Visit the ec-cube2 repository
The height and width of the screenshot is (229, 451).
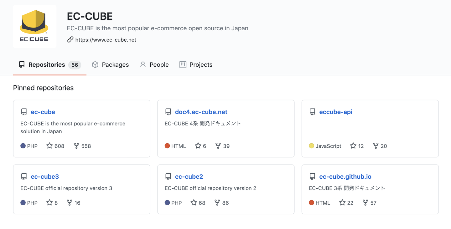click(189, 177)
